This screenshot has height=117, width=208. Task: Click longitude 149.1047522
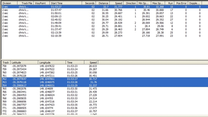[x=47, y=69]
